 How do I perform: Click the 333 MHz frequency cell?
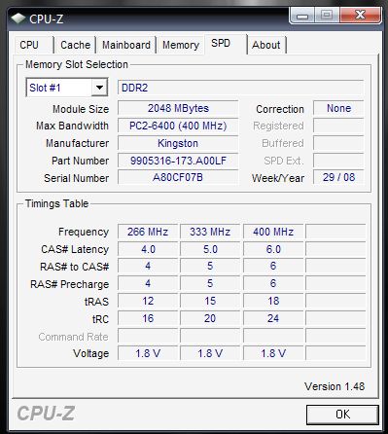tap(210, 232)
